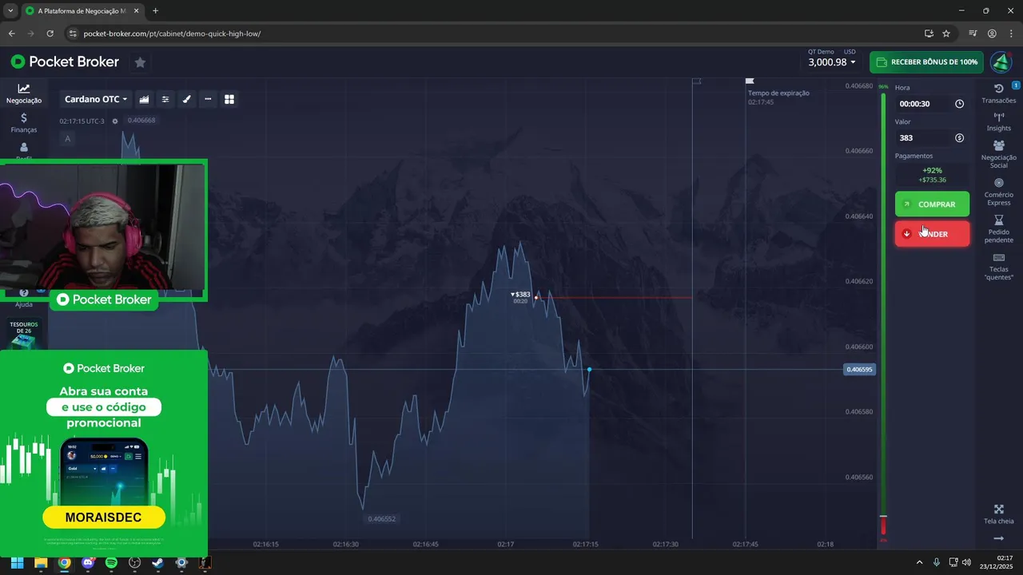The image size is (1023, 575).
Task: Show hidden system tray icons
Action: coord(919,562)
